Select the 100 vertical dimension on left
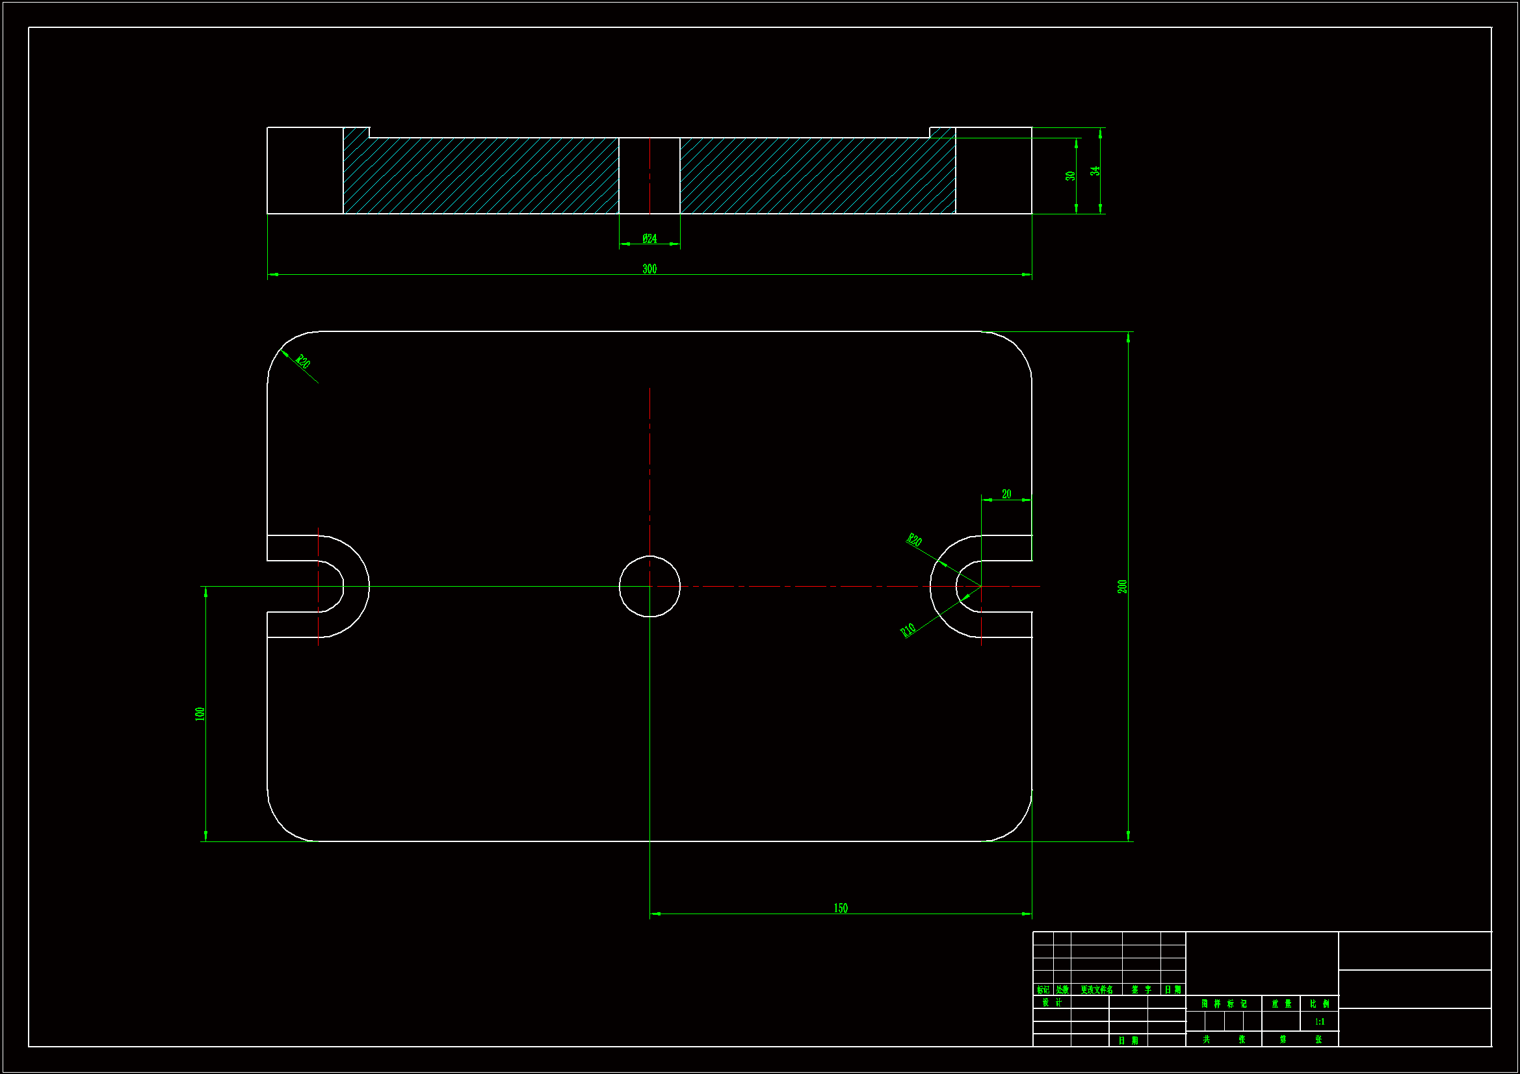This screenshot has width=1520, height=1074. [x=200, y=713]
